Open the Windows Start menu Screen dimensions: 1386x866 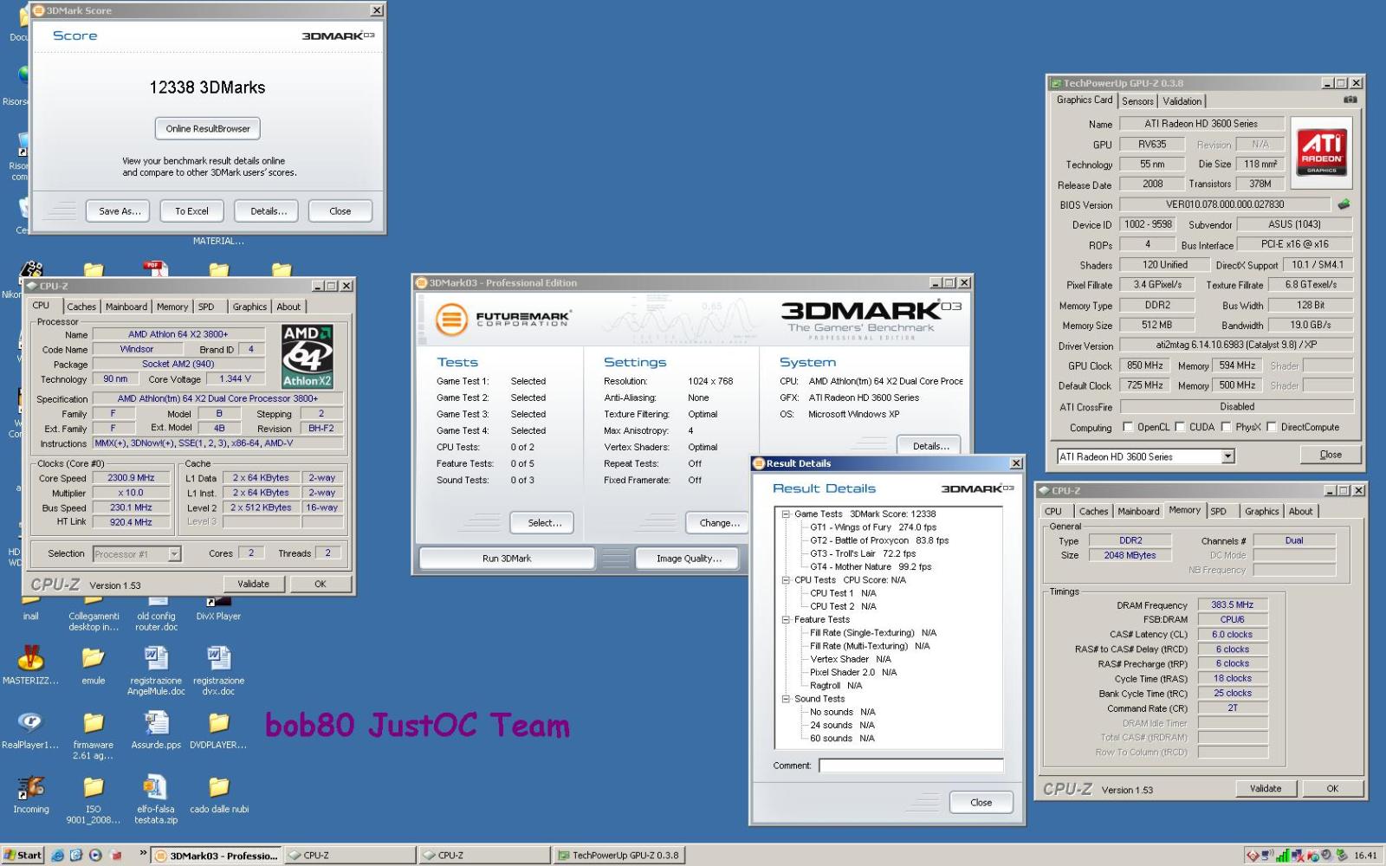click(23, 855)
